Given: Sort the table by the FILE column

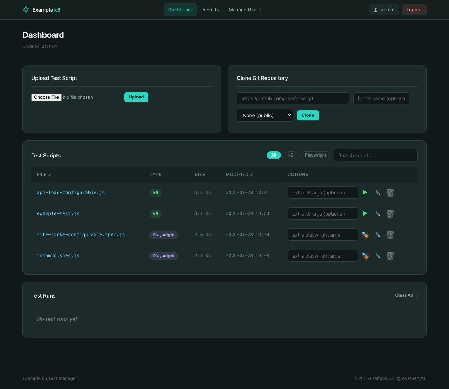Looking at the screenshot, I should [44, 174].
